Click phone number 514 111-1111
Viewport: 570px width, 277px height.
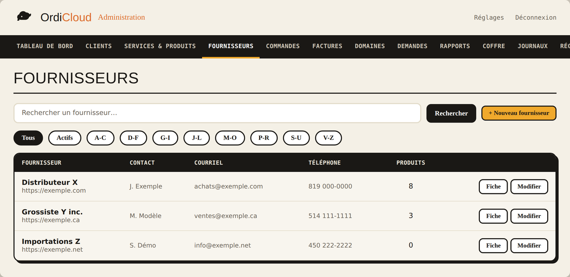pos(330,216)
